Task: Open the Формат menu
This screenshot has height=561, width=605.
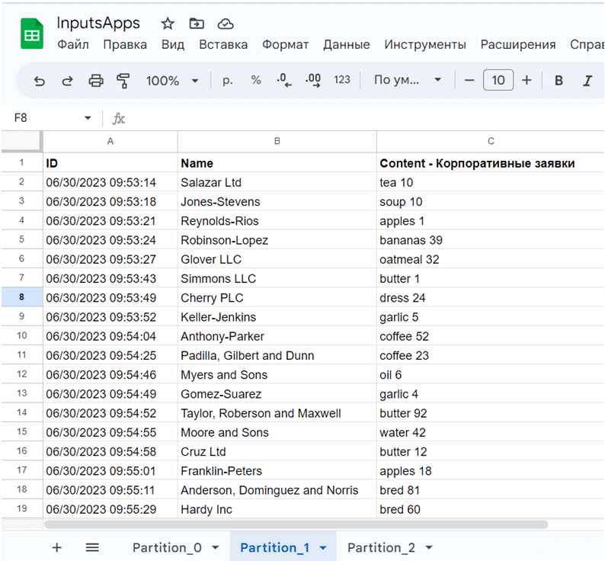Action: click(285, 45)
